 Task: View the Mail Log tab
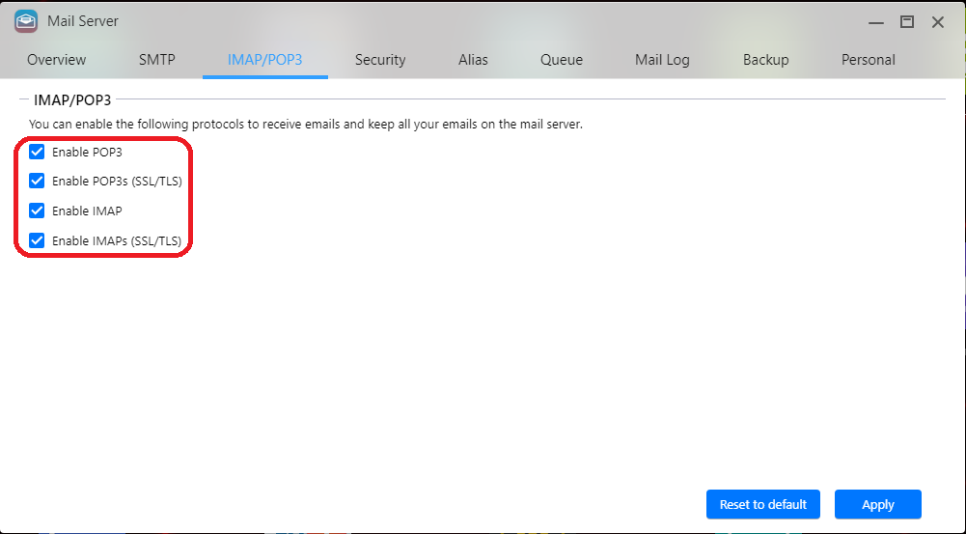coord(662,60)
